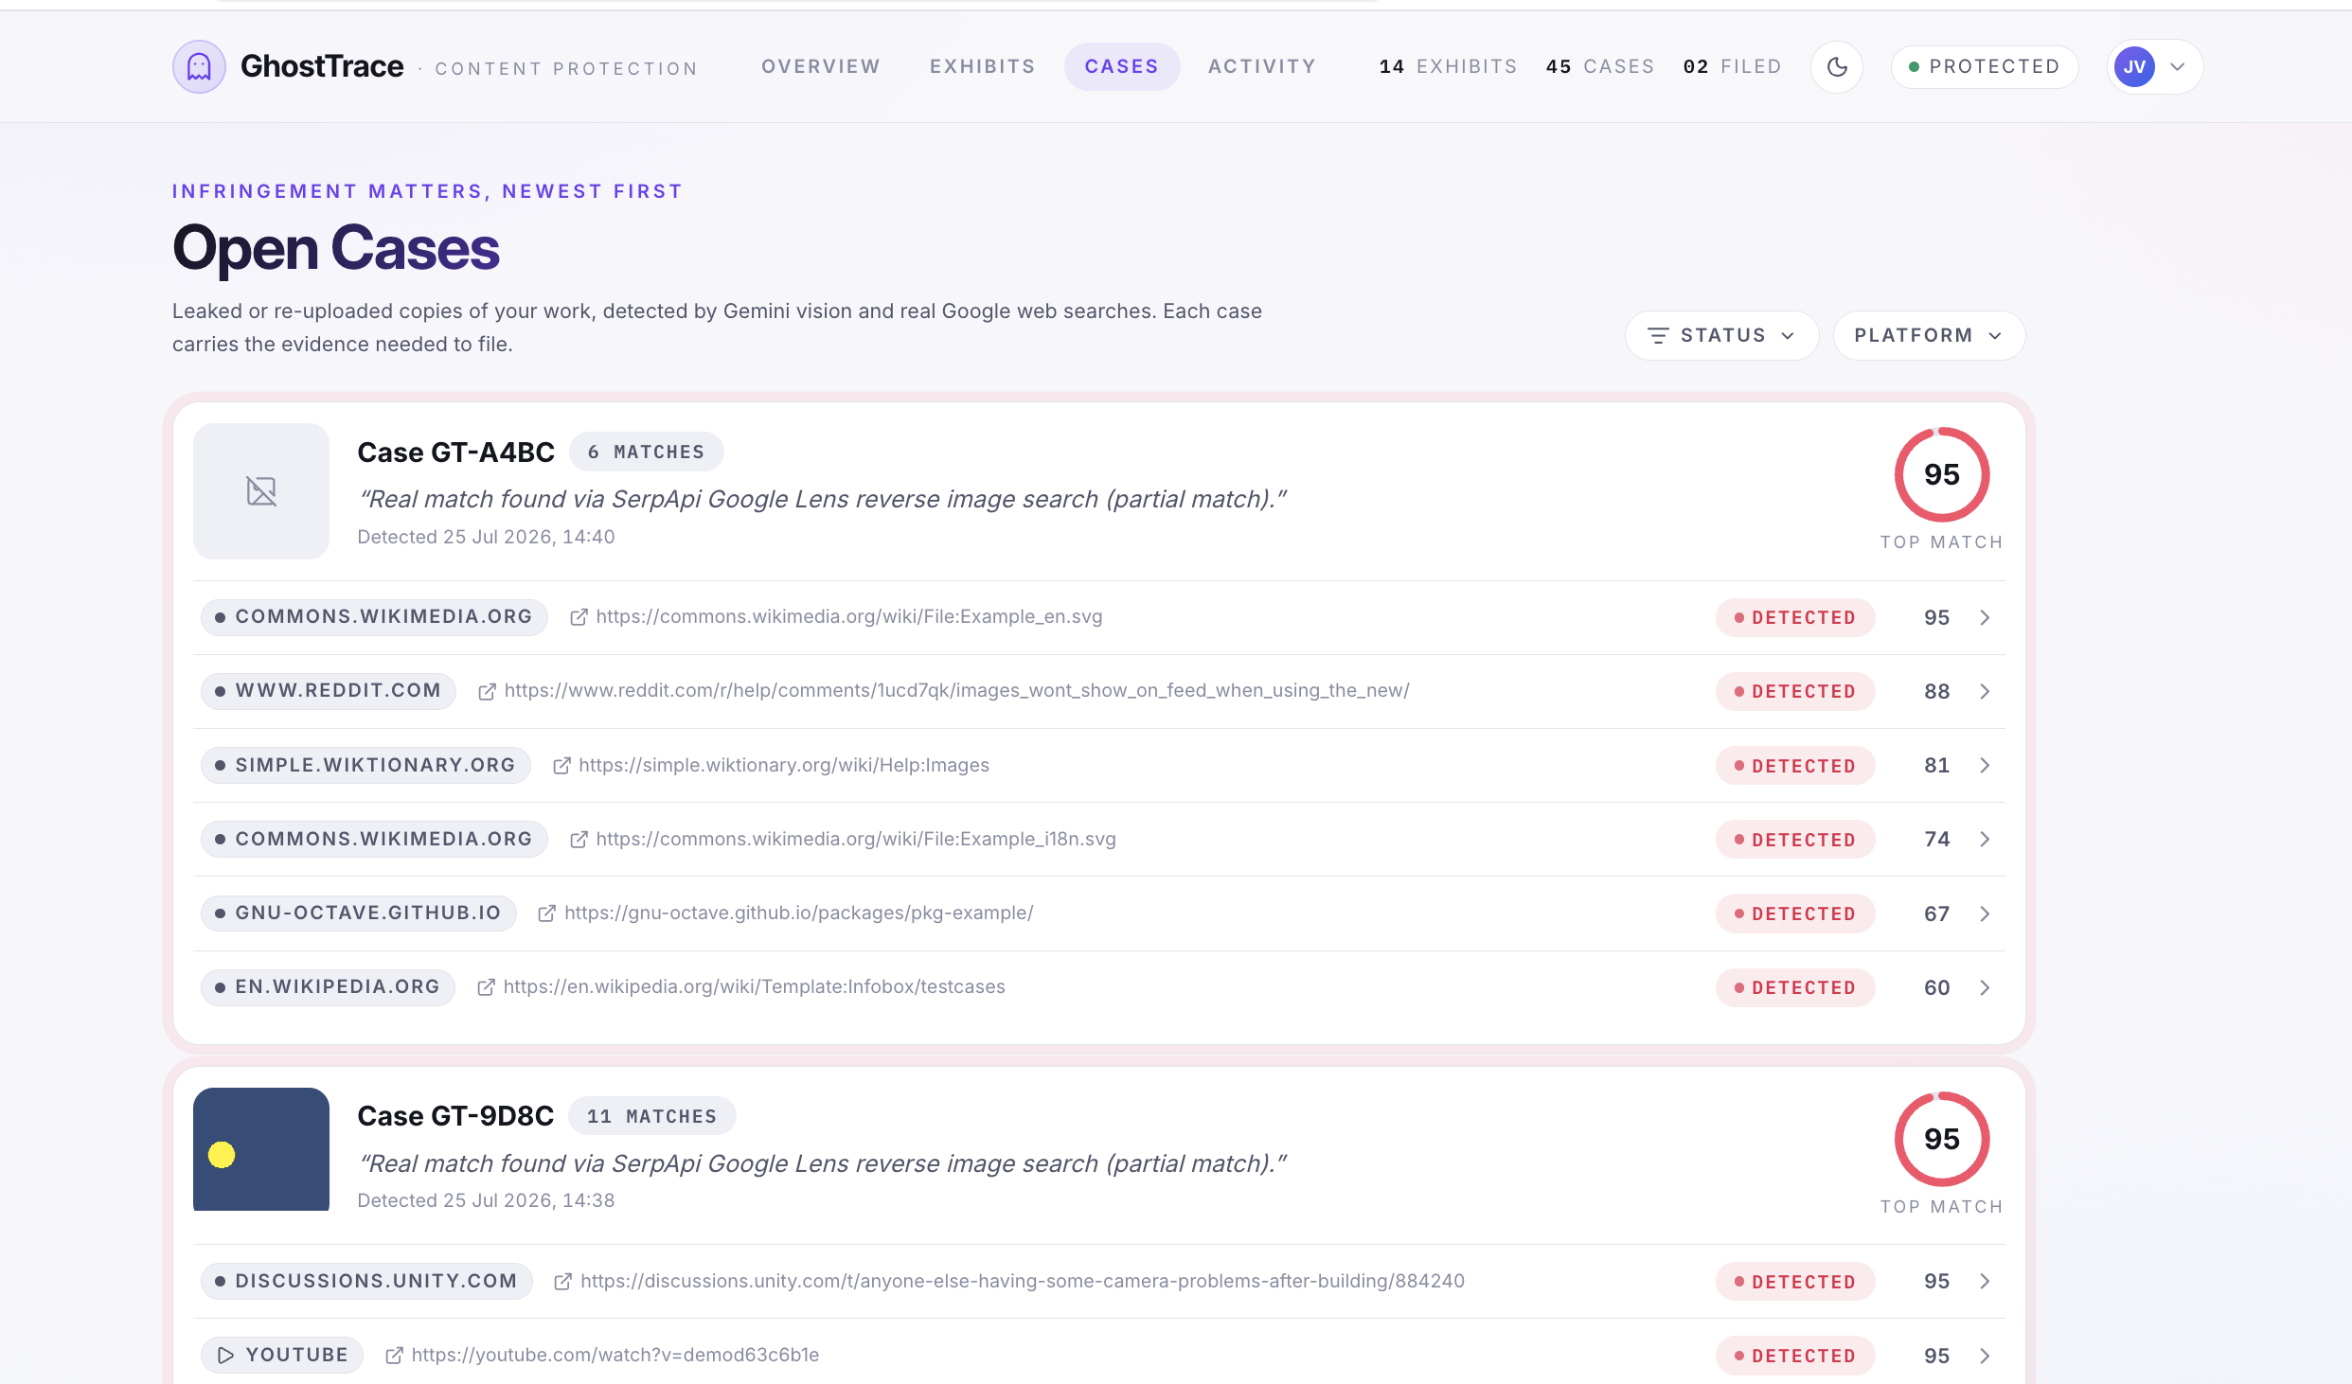This screenshot has width=2352, height=1384.
Task: Open the JV user account menu
Action: [2155, 66]
